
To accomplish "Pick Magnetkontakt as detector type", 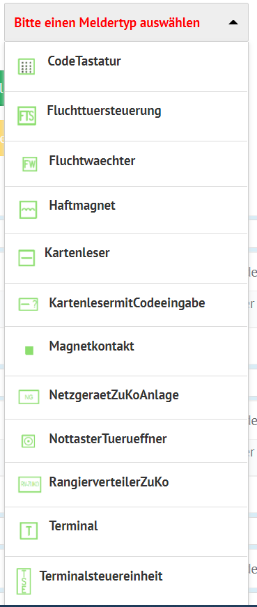I will coord(126,351).
